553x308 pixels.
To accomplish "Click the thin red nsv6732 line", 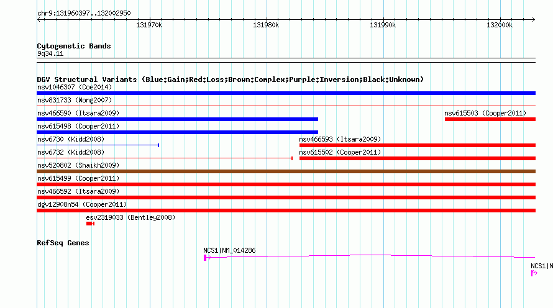I will point(165,158).
